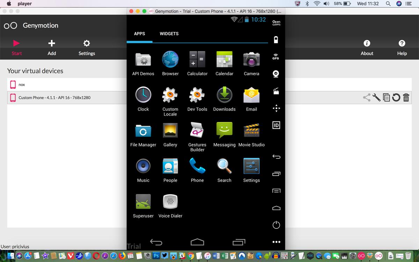This screenshot has height=262, width=419.
Task: Delete the Custom Phone virtual device
Action: (x=406, y=97)
